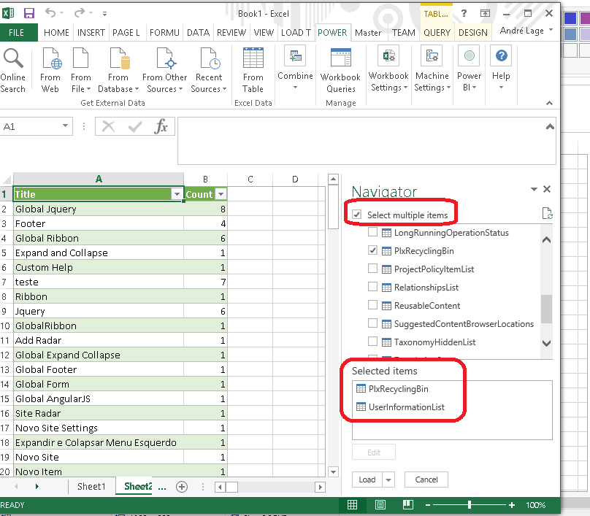Click the zoom in plus icon
Image resolution: width=590 pixels, height=516 pixels.
click(512, 505)
